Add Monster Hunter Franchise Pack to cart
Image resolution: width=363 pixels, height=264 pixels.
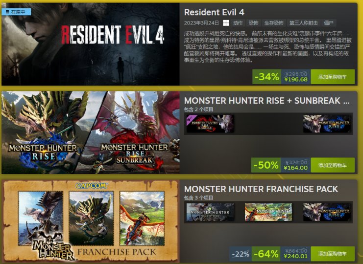333,254
